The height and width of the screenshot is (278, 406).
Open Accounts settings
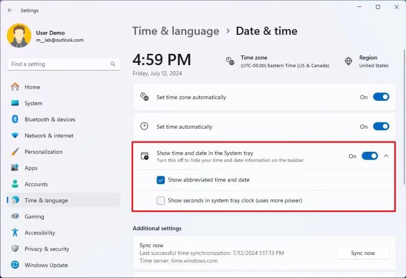pyautogui.click(x=64, y=184)
